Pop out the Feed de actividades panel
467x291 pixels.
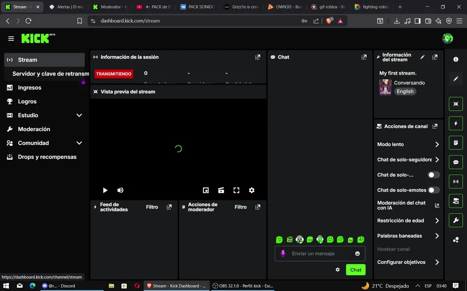click(169, 207)
